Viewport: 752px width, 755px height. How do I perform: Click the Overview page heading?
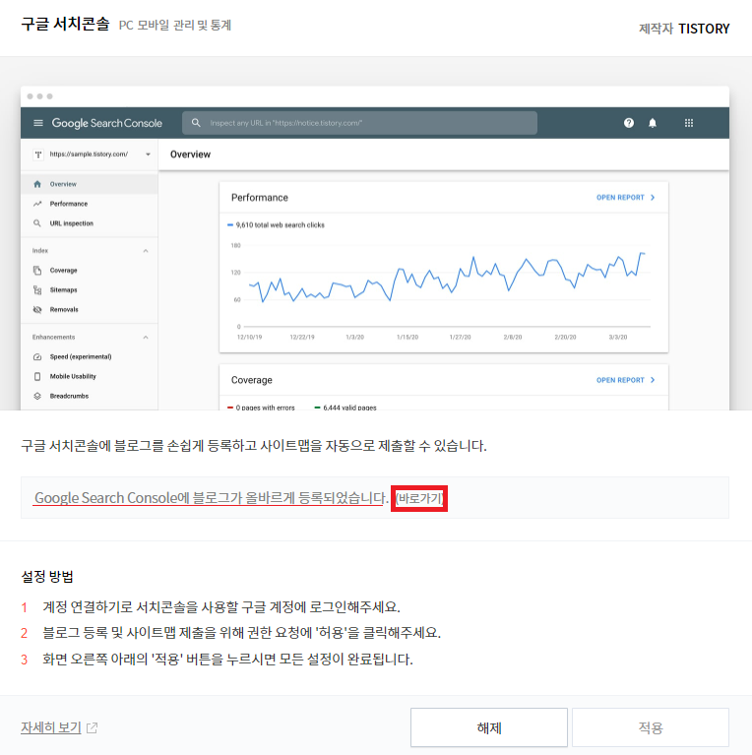(190, 155)
